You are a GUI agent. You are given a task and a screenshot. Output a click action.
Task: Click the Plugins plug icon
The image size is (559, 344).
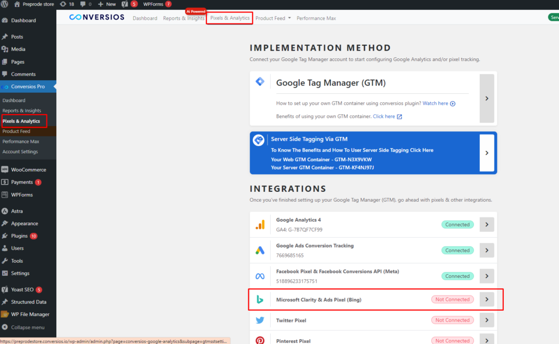pyautogui.click(x=4, y=236)
